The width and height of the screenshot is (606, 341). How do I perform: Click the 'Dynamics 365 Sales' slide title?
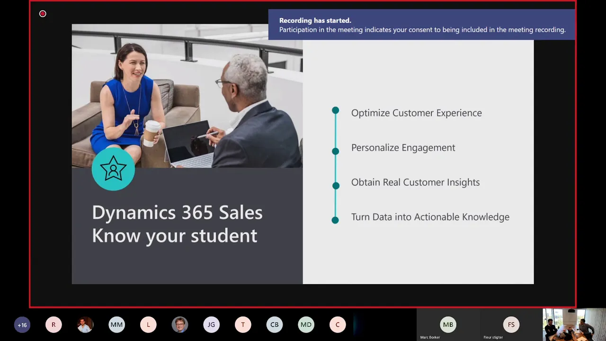coord(178,212)
